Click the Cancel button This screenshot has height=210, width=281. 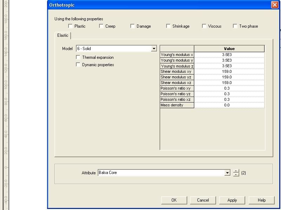(203, 200)
